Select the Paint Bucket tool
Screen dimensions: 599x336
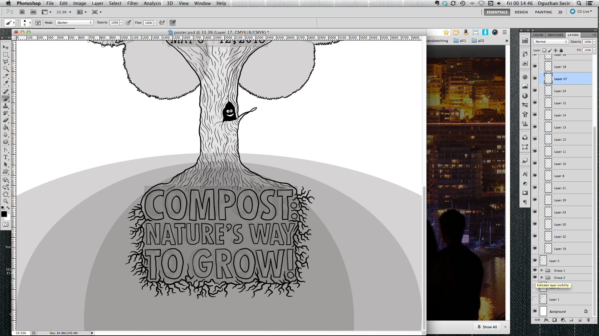point(6,127)
